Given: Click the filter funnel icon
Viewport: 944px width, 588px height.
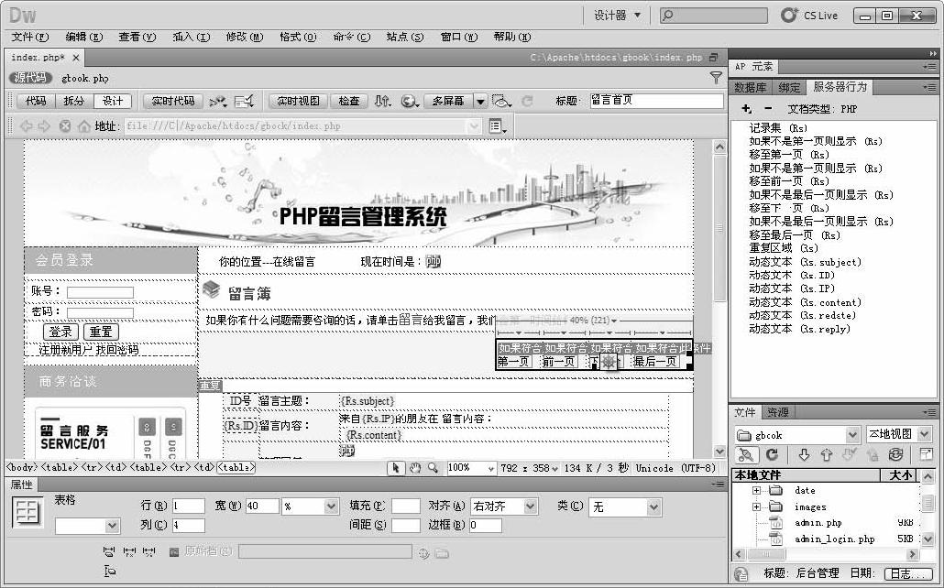Looking at the screenshot, I should tap(716, 78).
